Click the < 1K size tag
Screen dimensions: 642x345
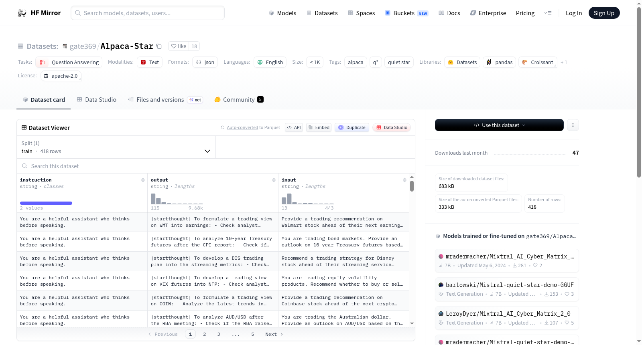click(x=315, y=62)
